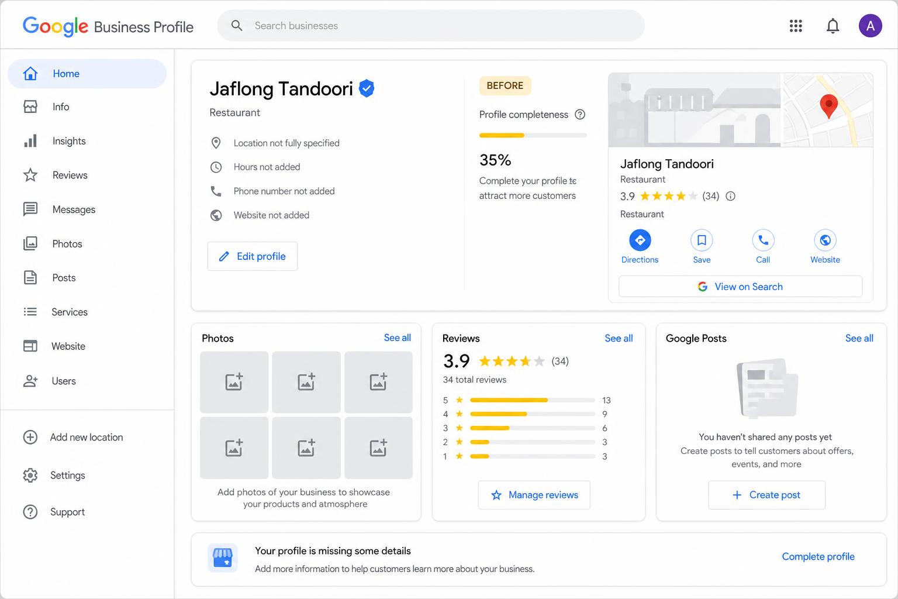The image size is (898, 599).
Task: Click the Call phone icon in preview
Action: [763, 240]
